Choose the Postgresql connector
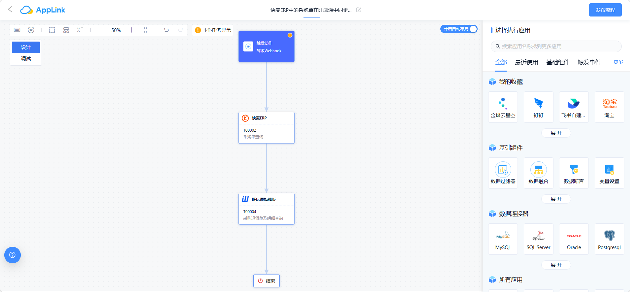 coord(610,239)
